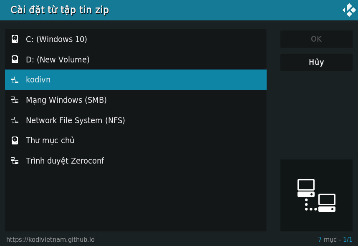
Task: Choose Network File System (NFS)
Action: coord(76,120)
